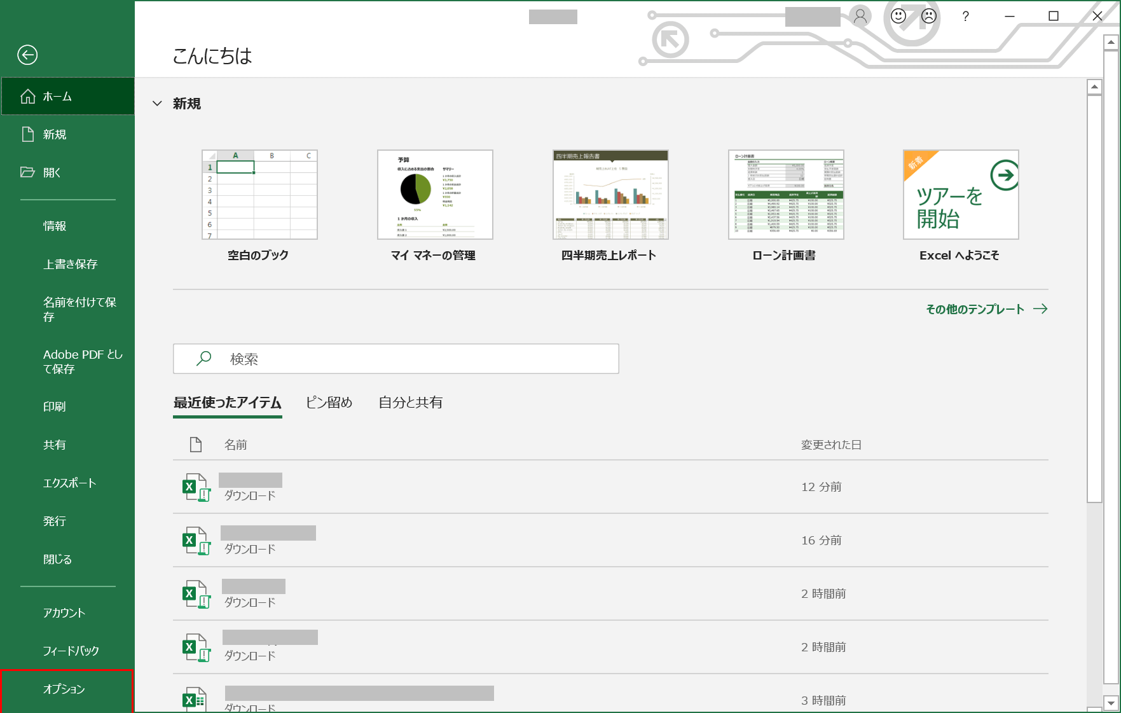Click the magnifier icon in the search box
This screenshot has height=713, width=1121.
tap(203, 359)
